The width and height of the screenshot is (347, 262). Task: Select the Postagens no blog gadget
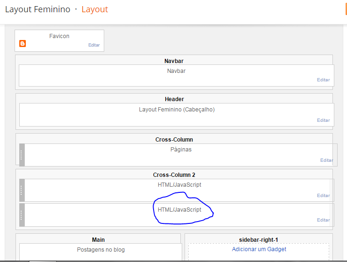pos(100,252)
